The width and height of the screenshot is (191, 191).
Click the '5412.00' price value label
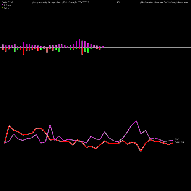(x=179, y=142)
